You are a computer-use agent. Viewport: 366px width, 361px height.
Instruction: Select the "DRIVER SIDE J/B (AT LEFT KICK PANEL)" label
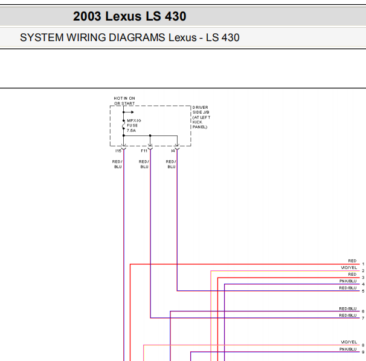(201, 117)
